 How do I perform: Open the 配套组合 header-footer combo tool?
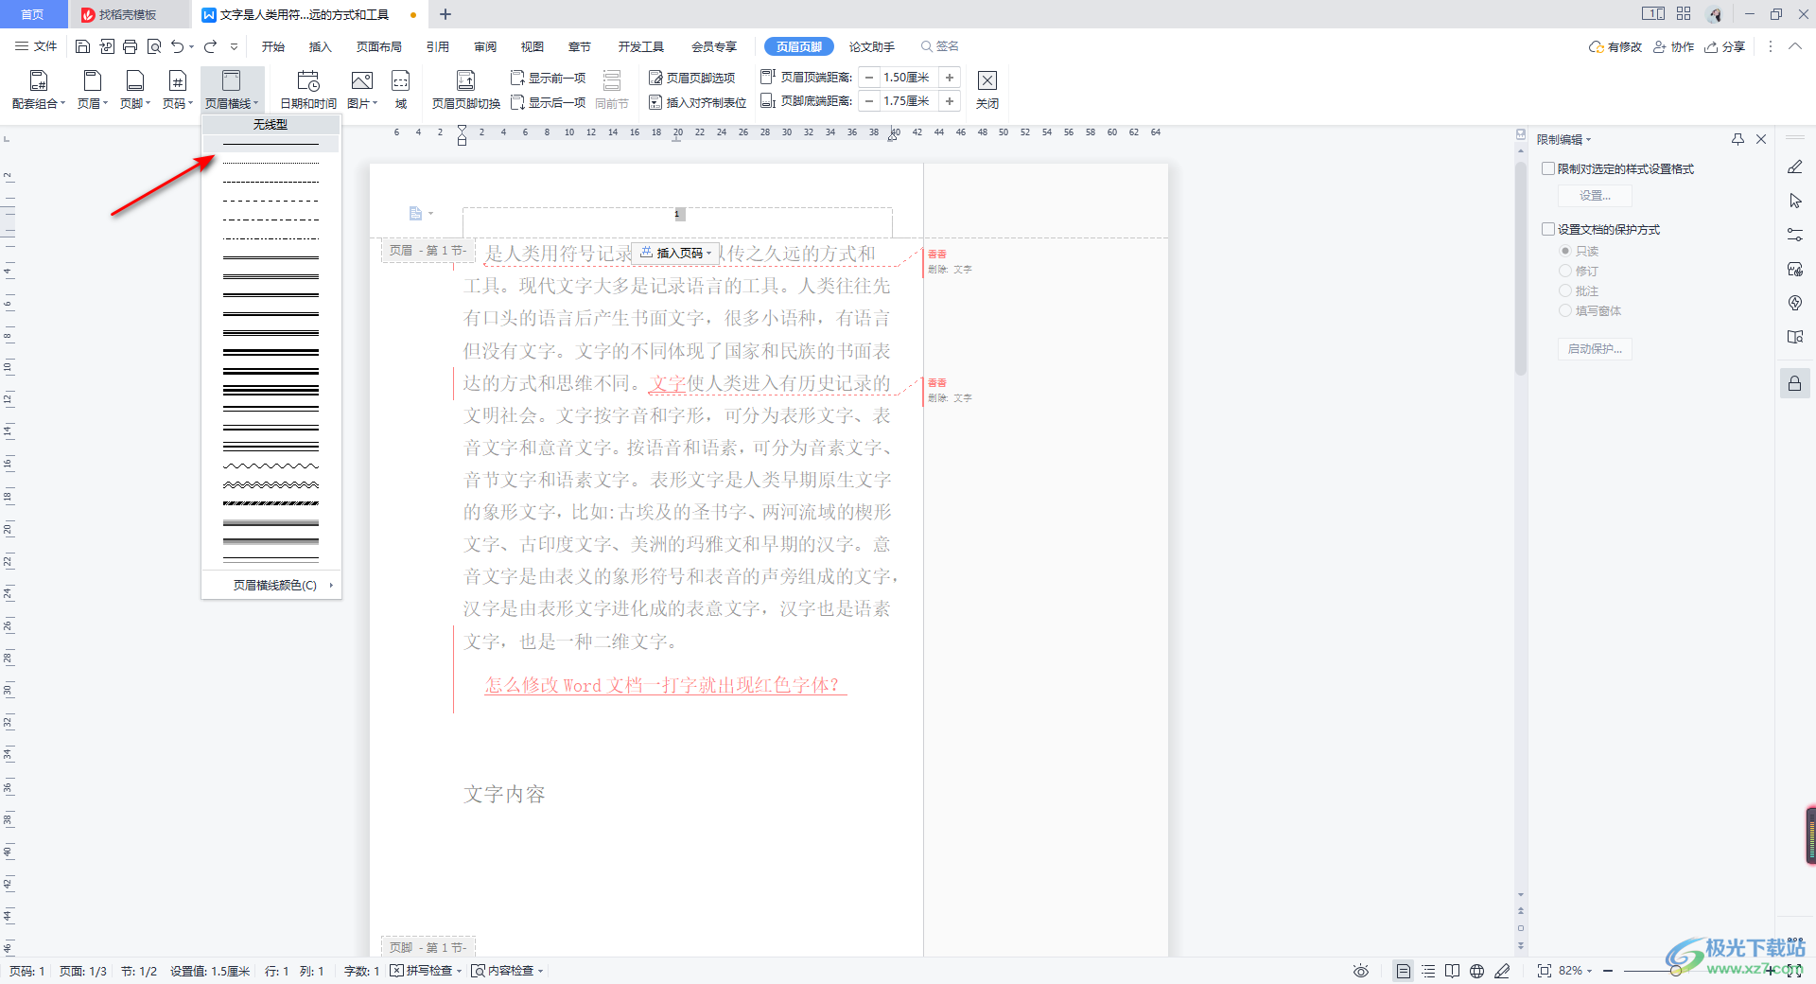[39, 90]
